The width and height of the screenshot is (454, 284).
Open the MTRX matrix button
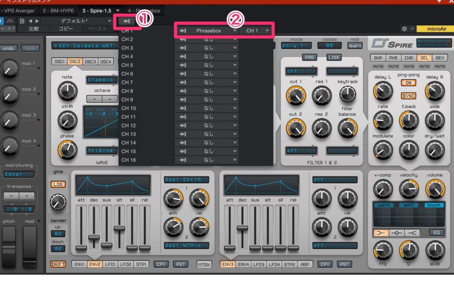(204, 265)
